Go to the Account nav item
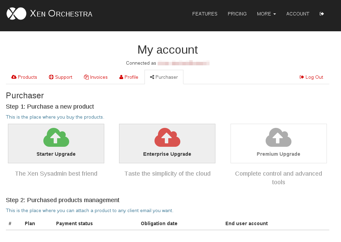Viewport: 341px width, 242px height. pyautogui.click(x=298, y=14)
